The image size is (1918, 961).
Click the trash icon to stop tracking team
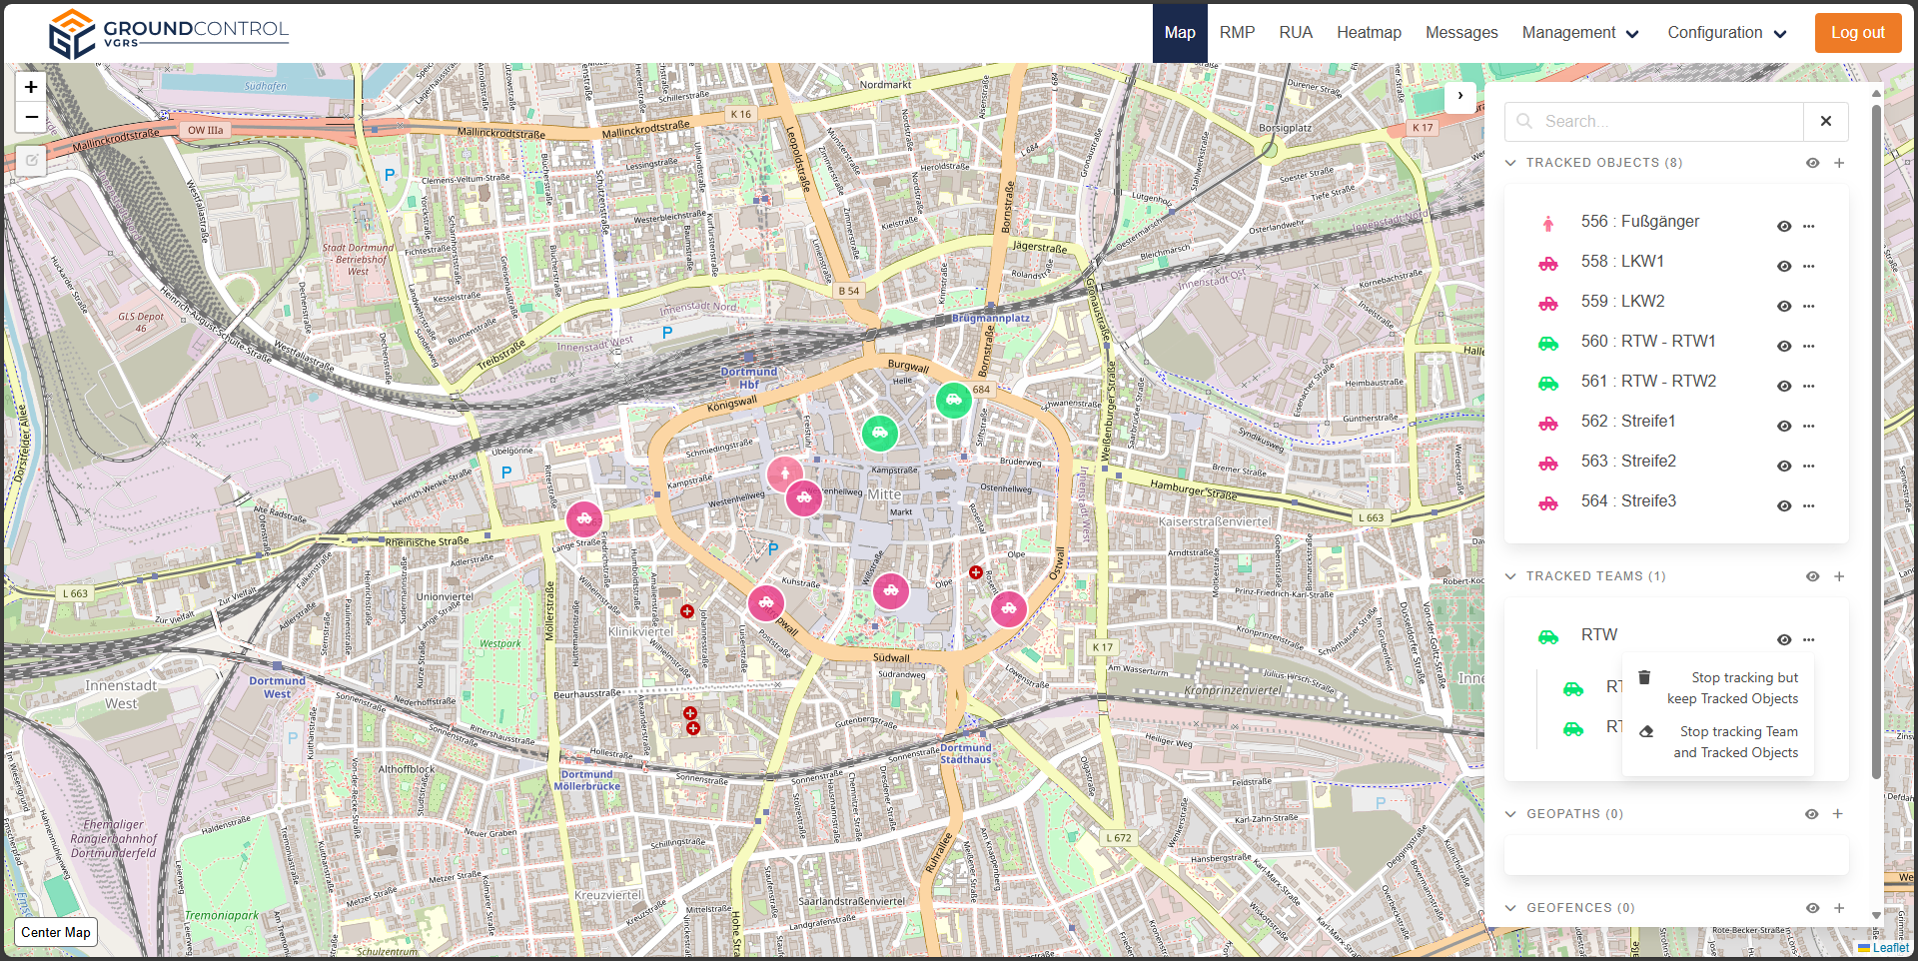click(x=1644, y=678)
